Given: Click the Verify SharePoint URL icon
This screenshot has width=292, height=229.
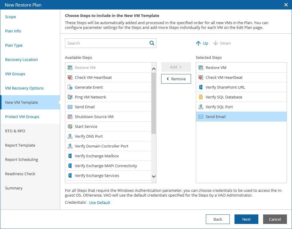Looking at the screenshot, I should (201, 87).
